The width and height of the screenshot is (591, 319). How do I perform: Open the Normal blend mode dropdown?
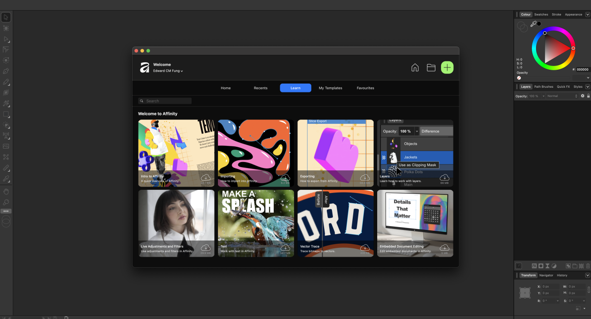pyautogui.click(x=562, y=96)
